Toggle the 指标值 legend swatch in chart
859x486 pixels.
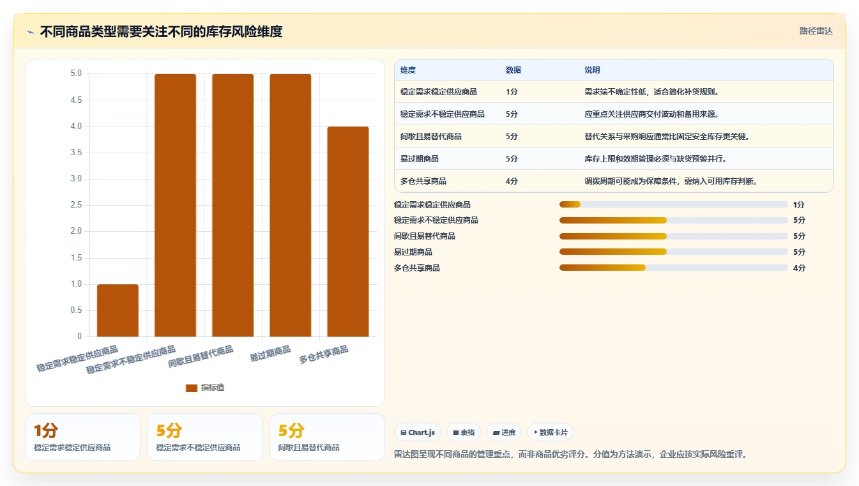[x=191, y=388]
